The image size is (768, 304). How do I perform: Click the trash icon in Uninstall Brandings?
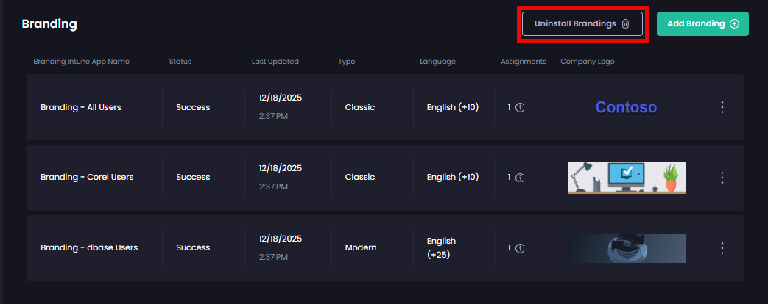click(625, 23)
